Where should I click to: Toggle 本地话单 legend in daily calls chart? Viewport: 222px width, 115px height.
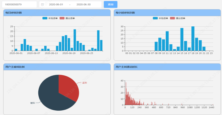50,18
